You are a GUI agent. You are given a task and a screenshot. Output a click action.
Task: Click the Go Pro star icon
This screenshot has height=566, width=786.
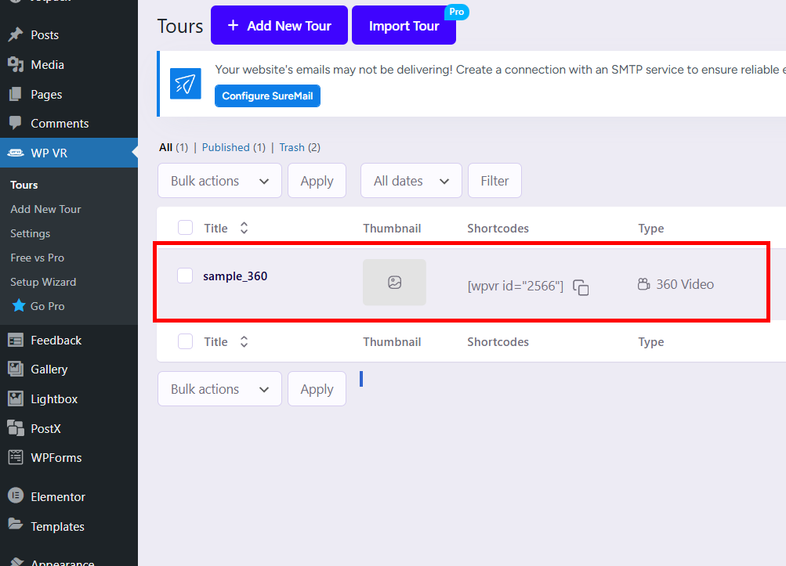coord(19,305)
